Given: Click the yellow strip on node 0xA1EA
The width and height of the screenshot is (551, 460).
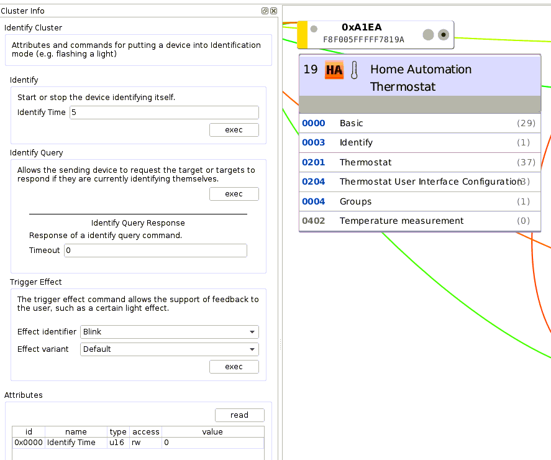Looking at the screenshot, I should (303, 34).
